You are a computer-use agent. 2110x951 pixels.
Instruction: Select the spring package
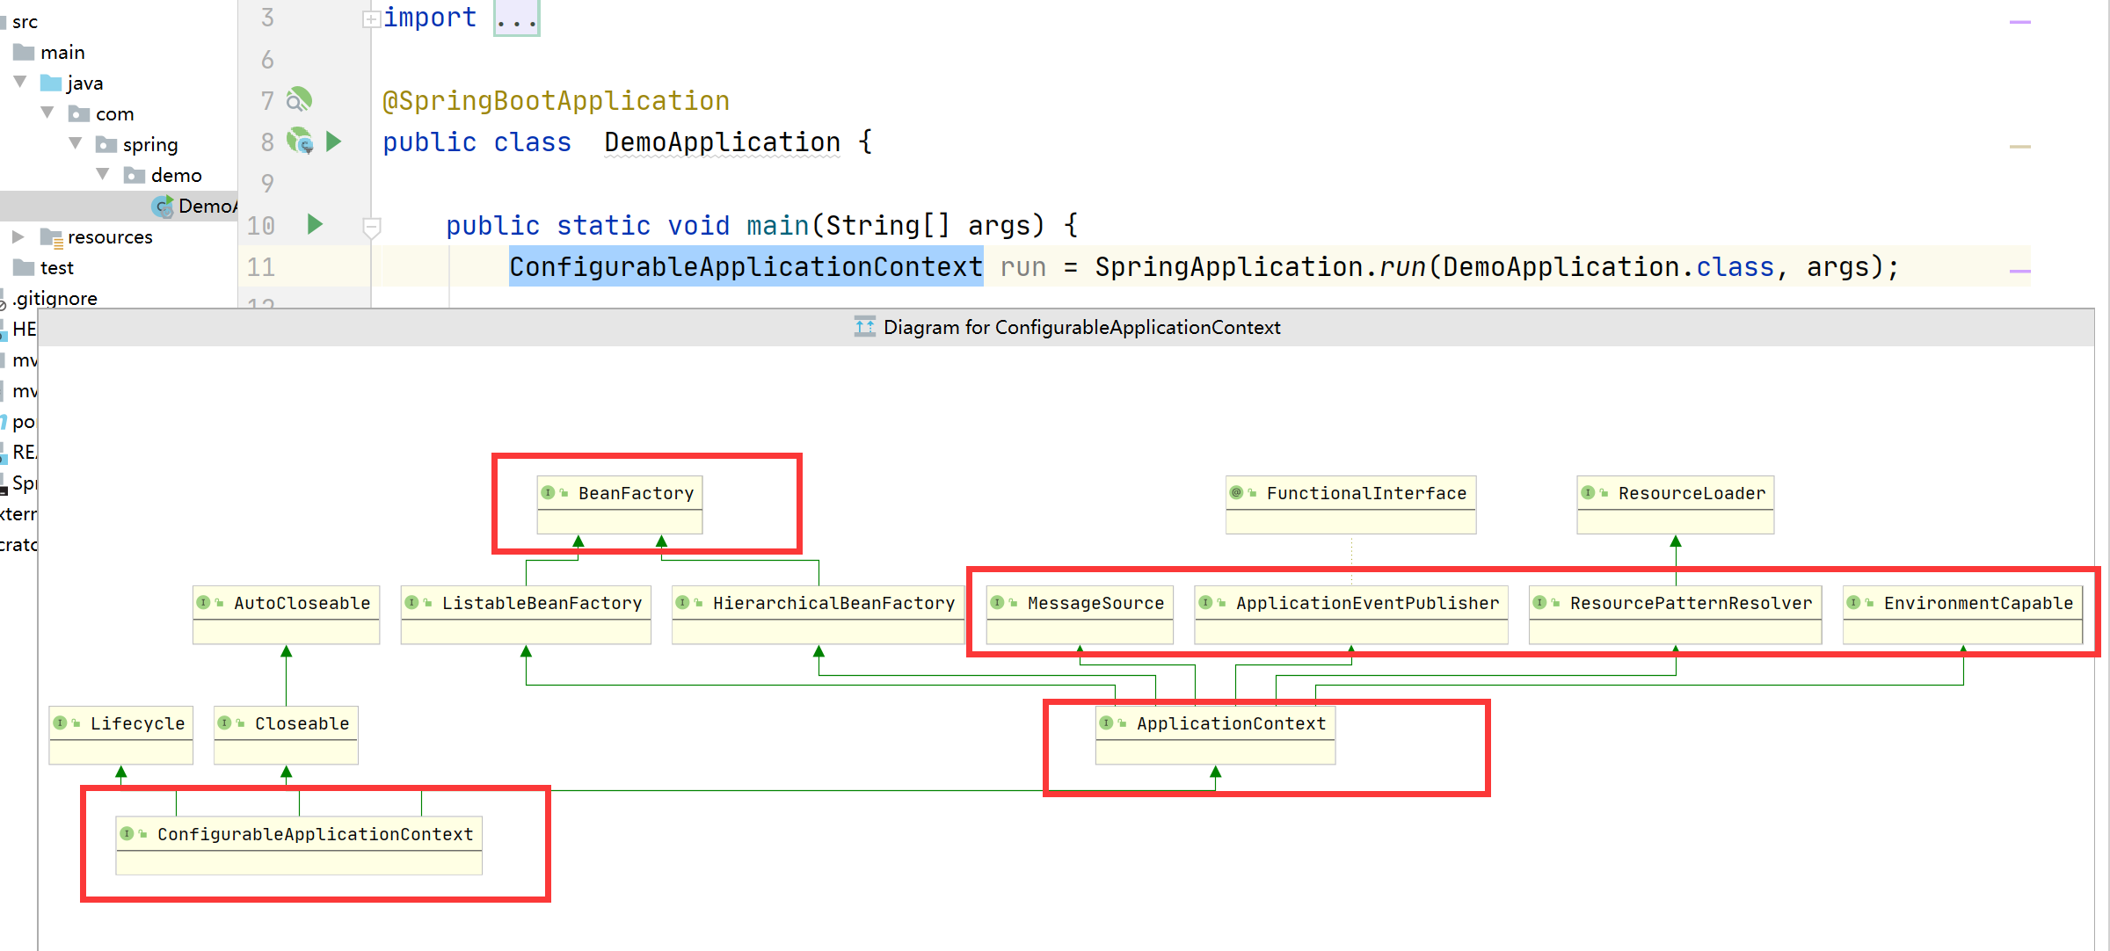click(x=136, y=144)
